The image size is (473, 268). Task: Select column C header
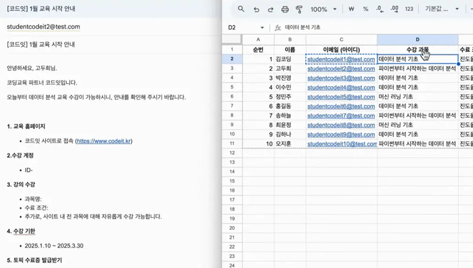(x=341, y=40)
